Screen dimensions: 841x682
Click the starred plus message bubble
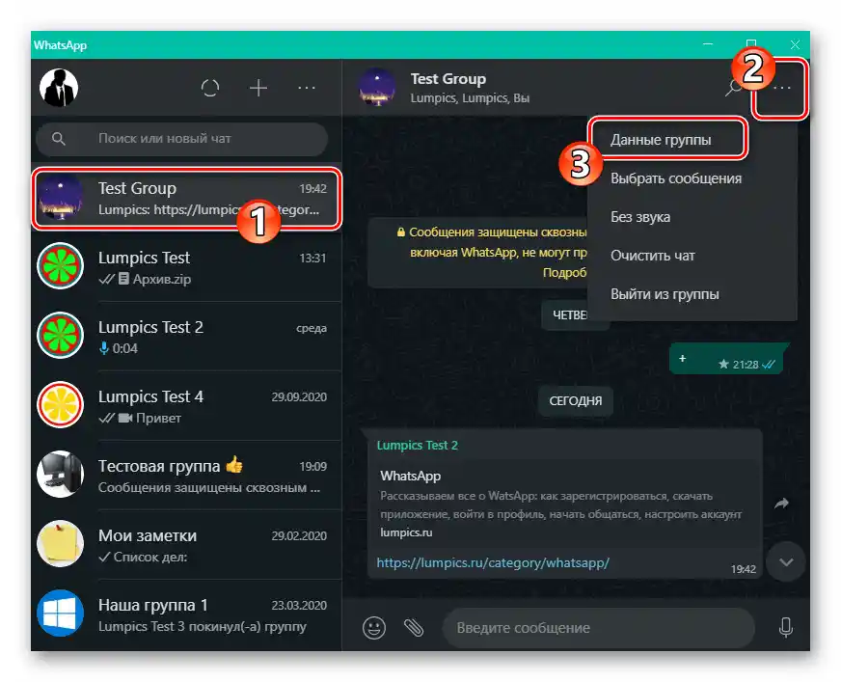(x=727, y=360)
